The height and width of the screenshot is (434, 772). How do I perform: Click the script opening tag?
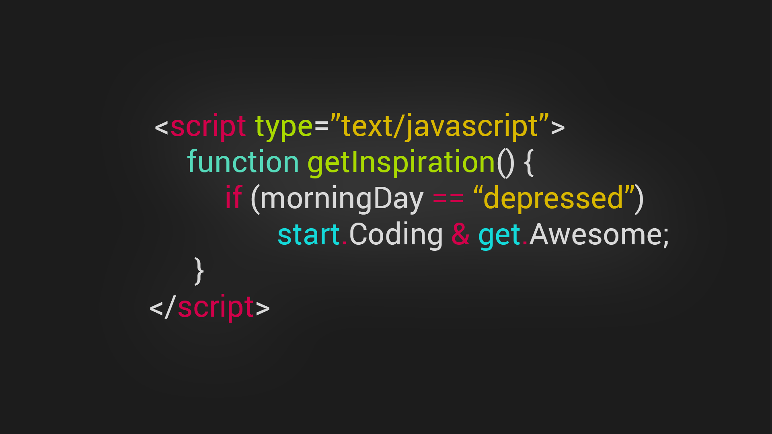[358, 126]
